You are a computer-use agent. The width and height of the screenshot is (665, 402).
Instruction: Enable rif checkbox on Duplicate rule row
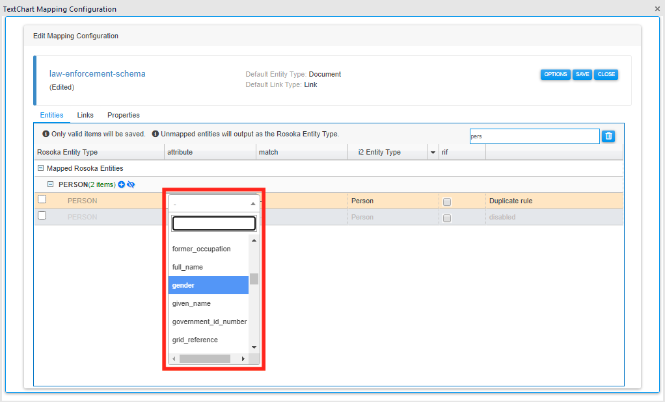click(447, 202)
